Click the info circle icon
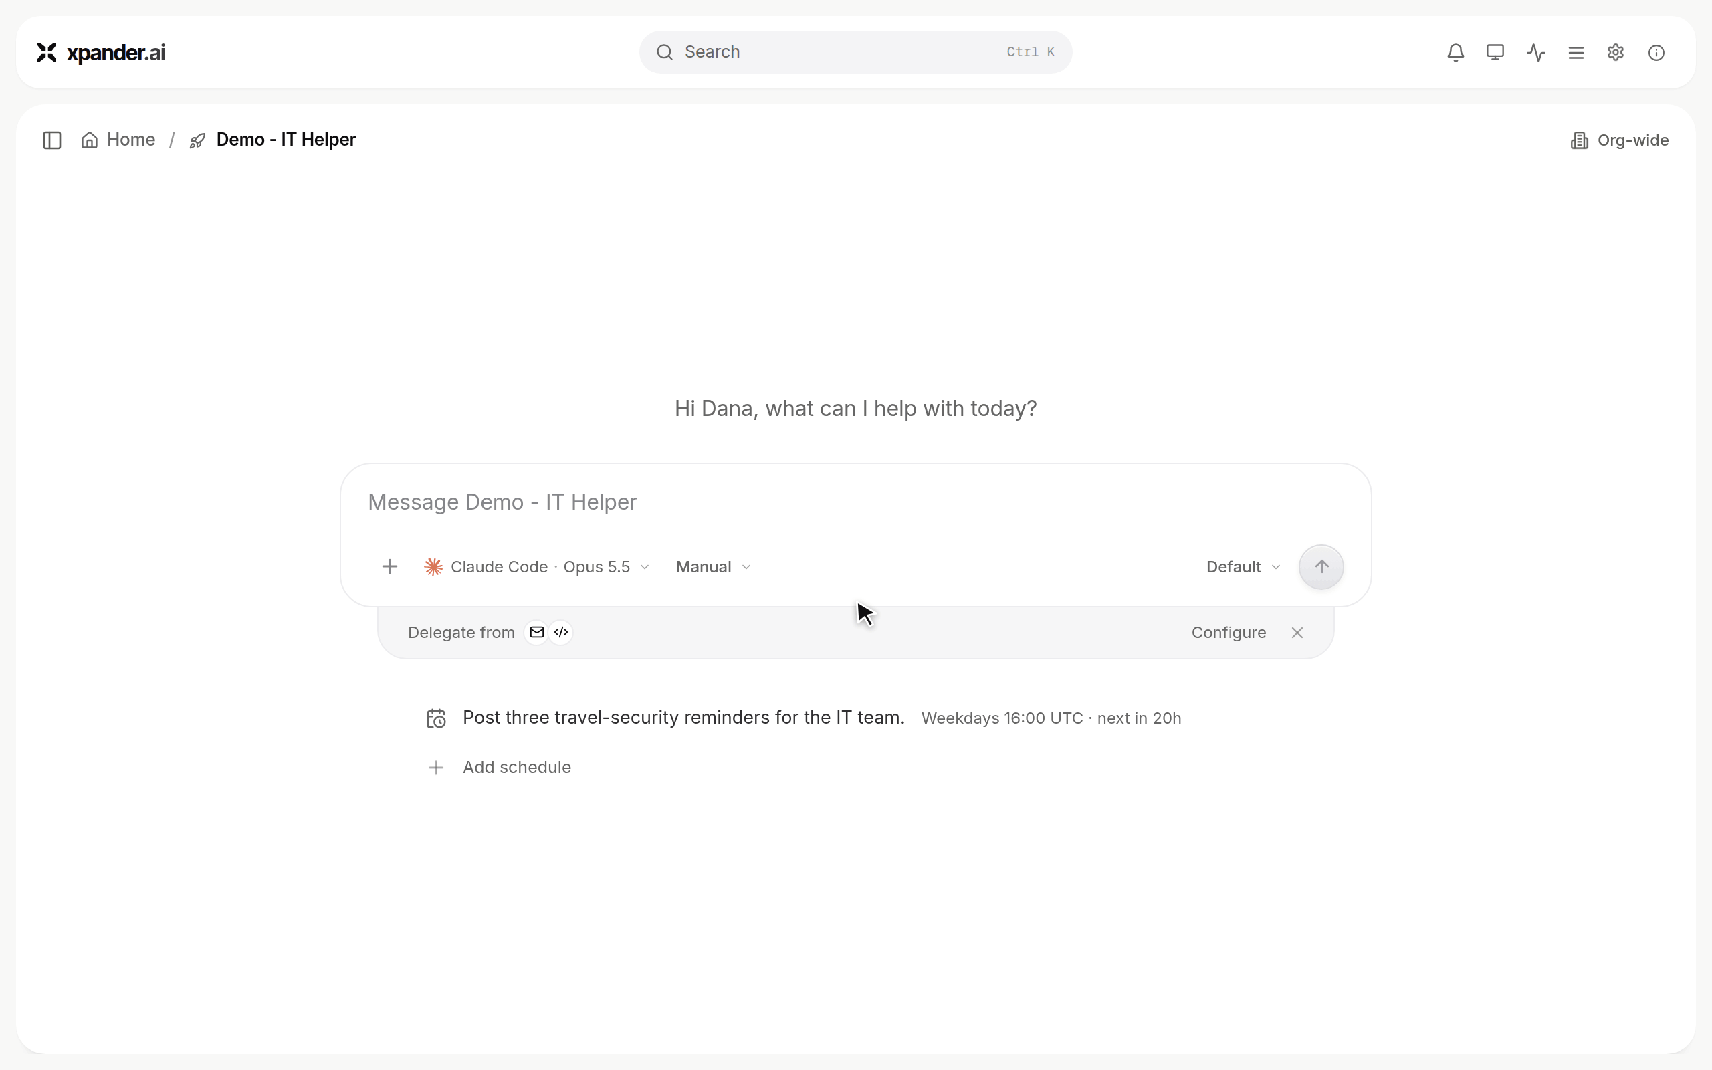 pos(1656,52)
